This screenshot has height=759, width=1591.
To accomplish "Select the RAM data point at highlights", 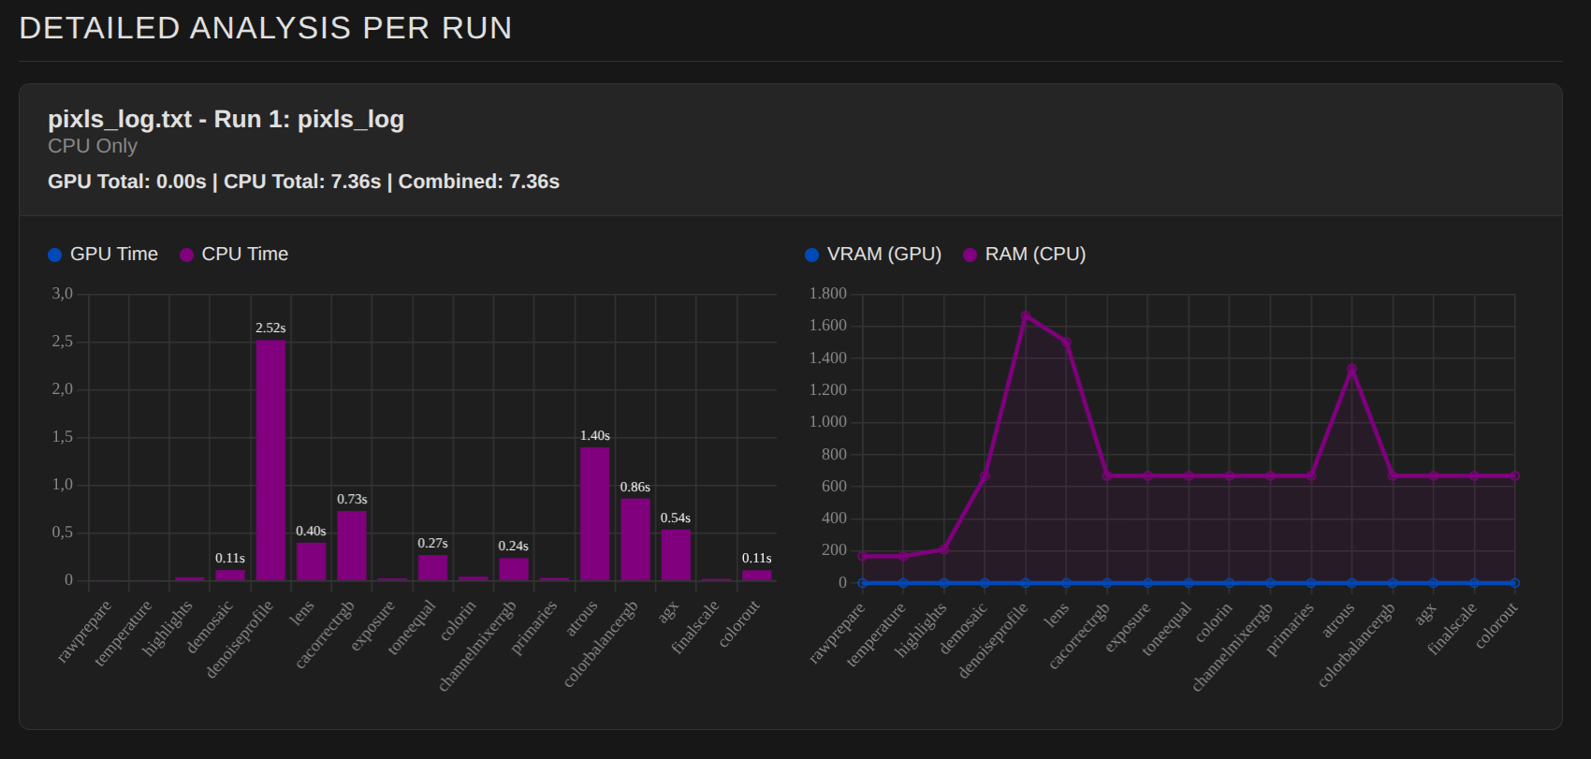I will click(x=943, y=549).
